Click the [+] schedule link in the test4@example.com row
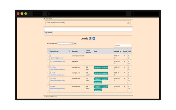 [x=129, y=89]
